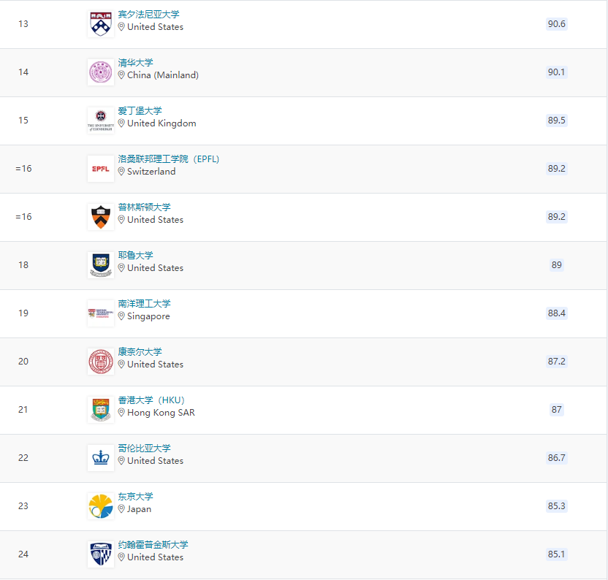This screenshot has width=608, height=580.
Task: Click the University of Hong Kong crest
Action: pyautogui.click(x=101, y=410)
